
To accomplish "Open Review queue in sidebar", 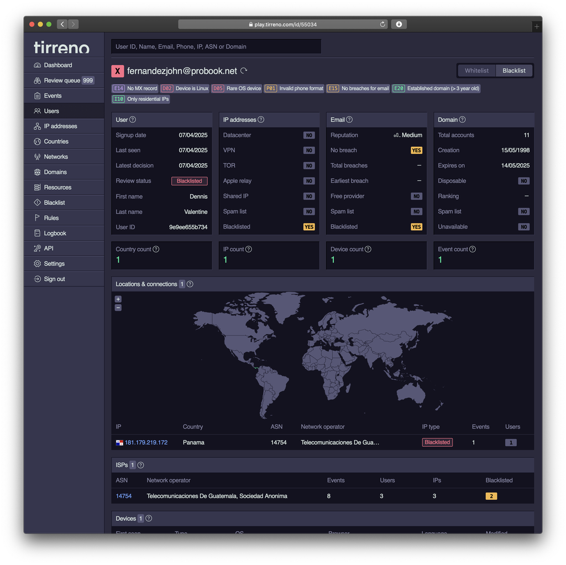I will [x=64, y=80].
